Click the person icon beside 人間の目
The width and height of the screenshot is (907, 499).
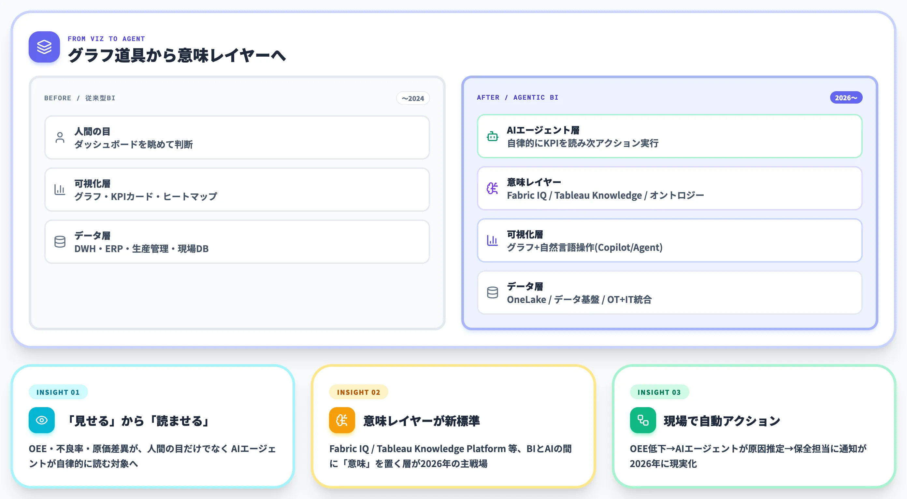(60, 137)
